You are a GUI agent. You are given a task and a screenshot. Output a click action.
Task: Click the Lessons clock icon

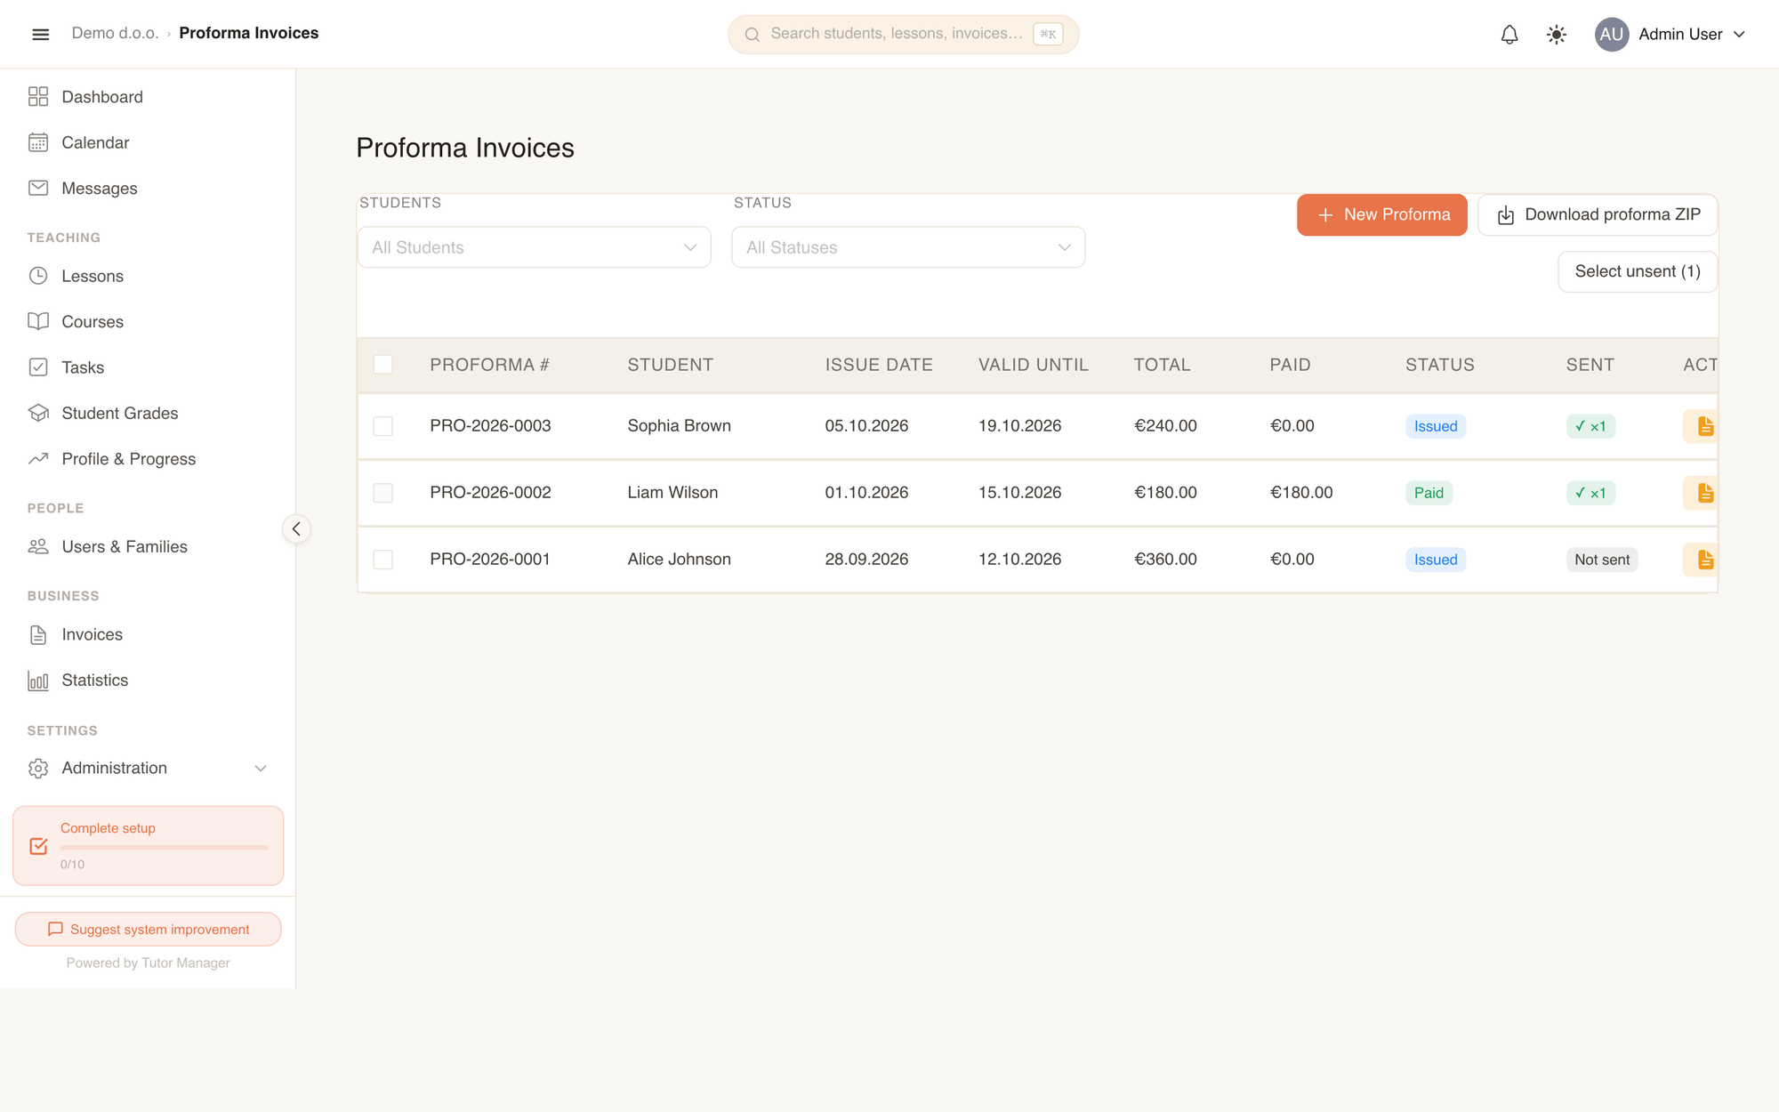click(38, 276)
